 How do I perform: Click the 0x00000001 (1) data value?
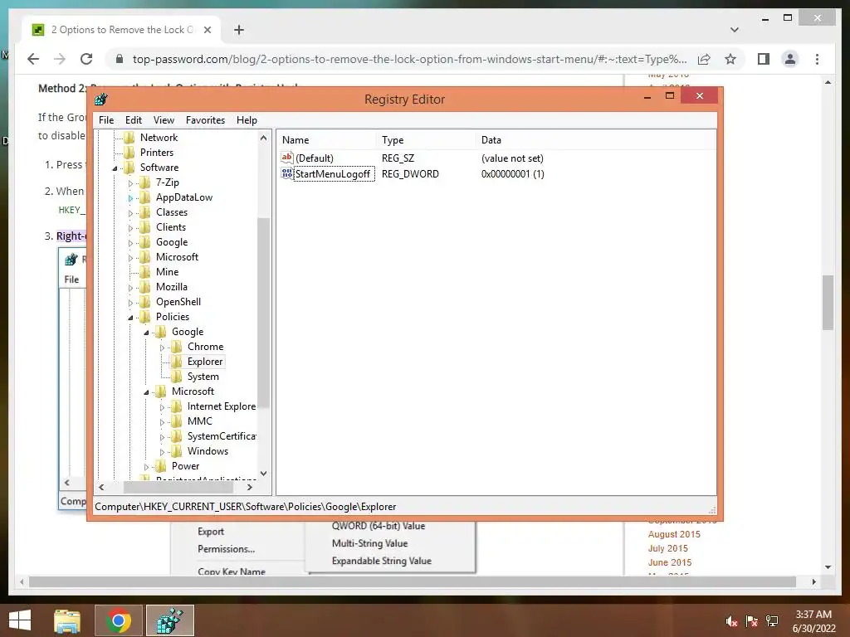point(512,174)
